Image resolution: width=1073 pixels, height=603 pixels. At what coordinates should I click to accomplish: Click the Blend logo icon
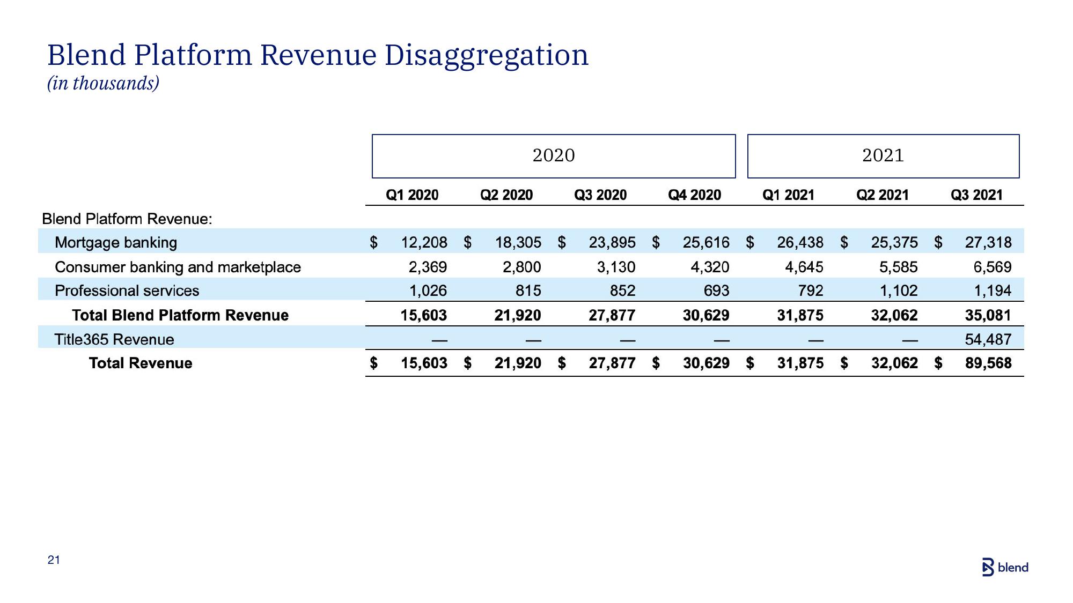[x=988, y=568]
